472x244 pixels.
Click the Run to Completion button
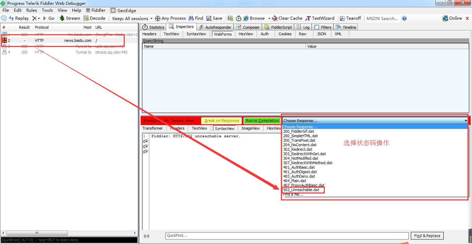point(262,121)
